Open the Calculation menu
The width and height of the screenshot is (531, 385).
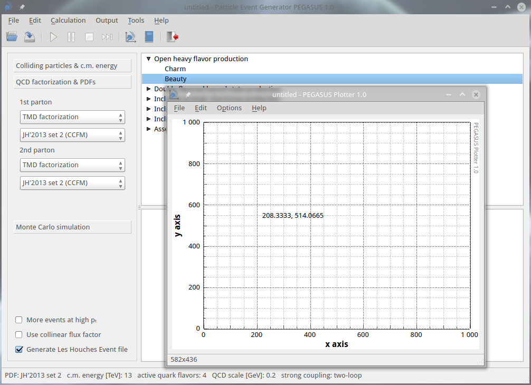pos(68,21)
